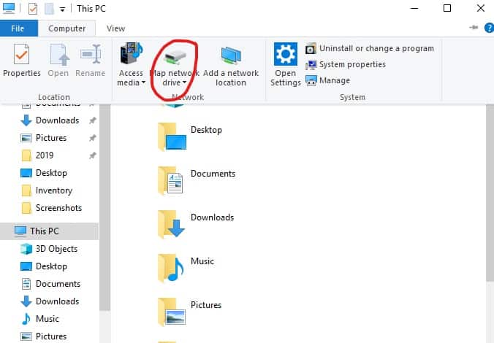Select This PC in navigation pane
This screenshot has height=343, width=494.
50,231
